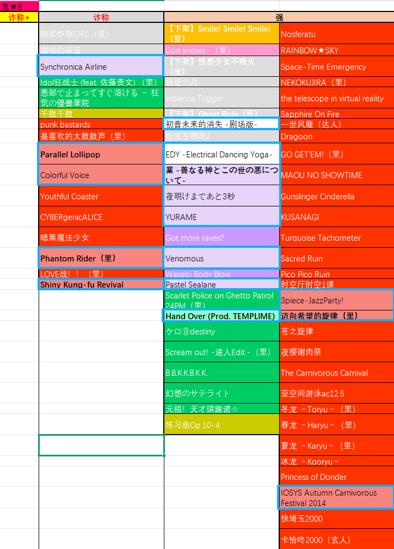
Task: Select the YURAME cell
Action: click(x=221, y=217)
